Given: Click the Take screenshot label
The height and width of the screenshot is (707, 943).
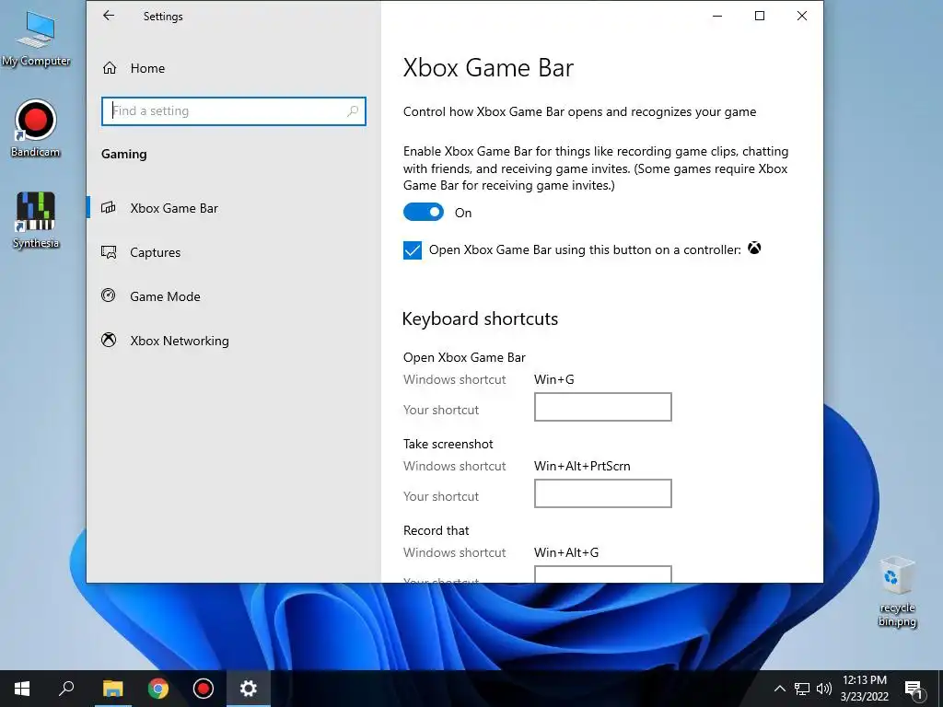Looking at the screenshot, I should 448,444.
